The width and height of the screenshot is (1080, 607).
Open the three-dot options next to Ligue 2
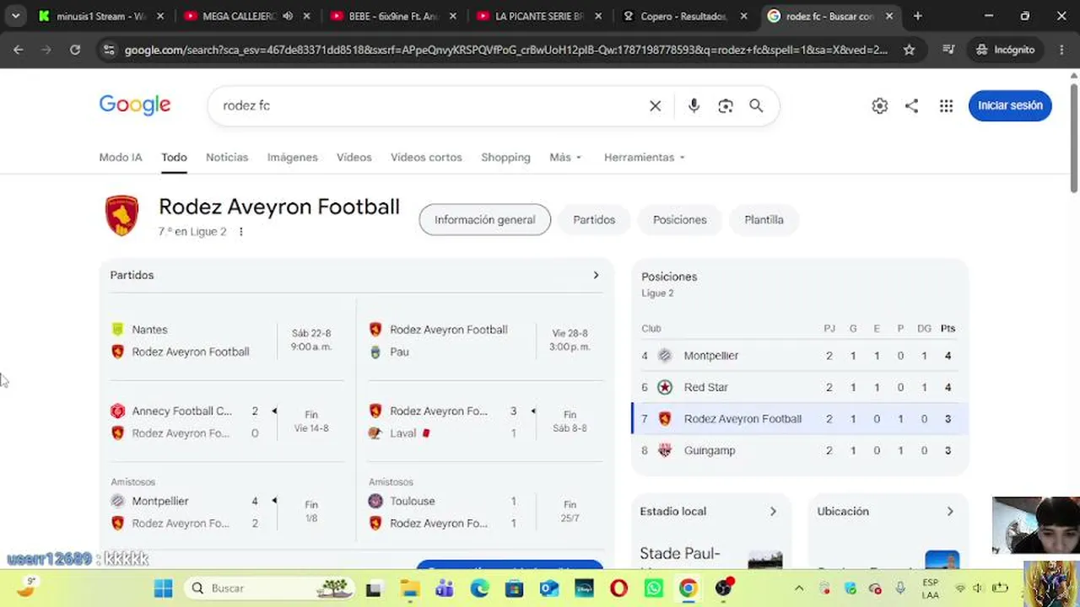[240, 232]
